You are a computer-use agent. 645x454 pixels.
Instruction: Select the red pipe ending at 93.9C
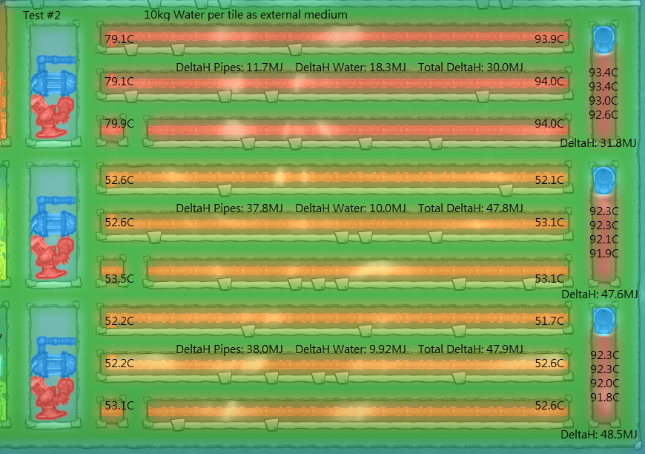[x=337, y=37]
